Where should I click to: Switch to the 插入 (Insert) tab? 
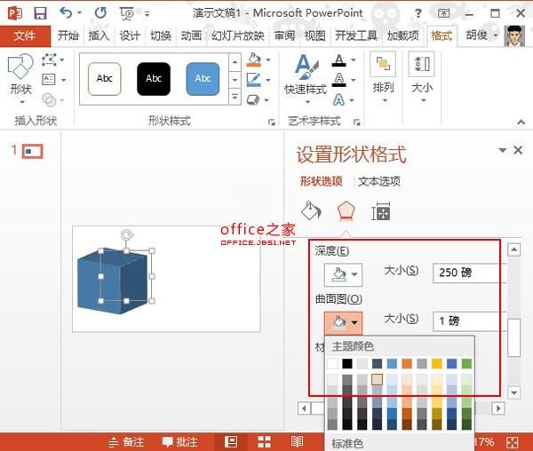(x=99, y=36)
